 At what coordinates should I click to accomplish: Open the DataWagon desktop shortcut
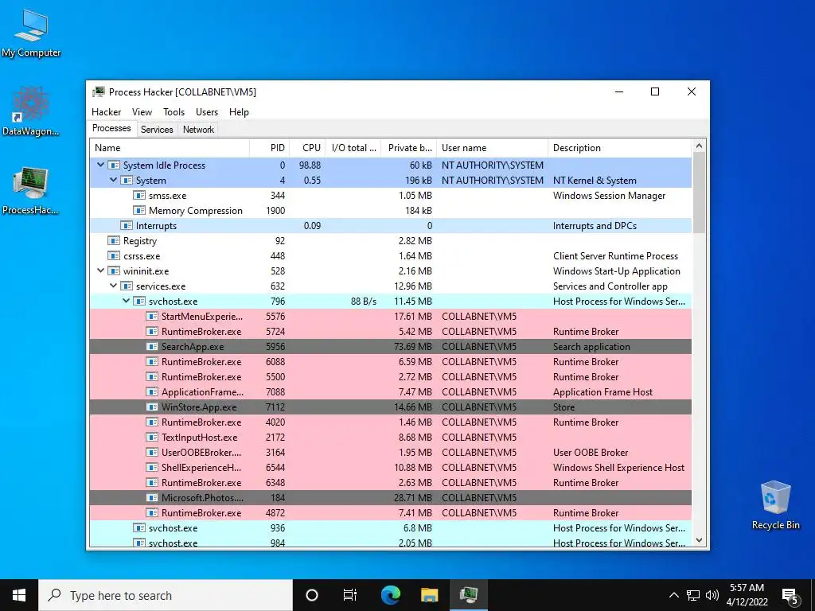30,111
